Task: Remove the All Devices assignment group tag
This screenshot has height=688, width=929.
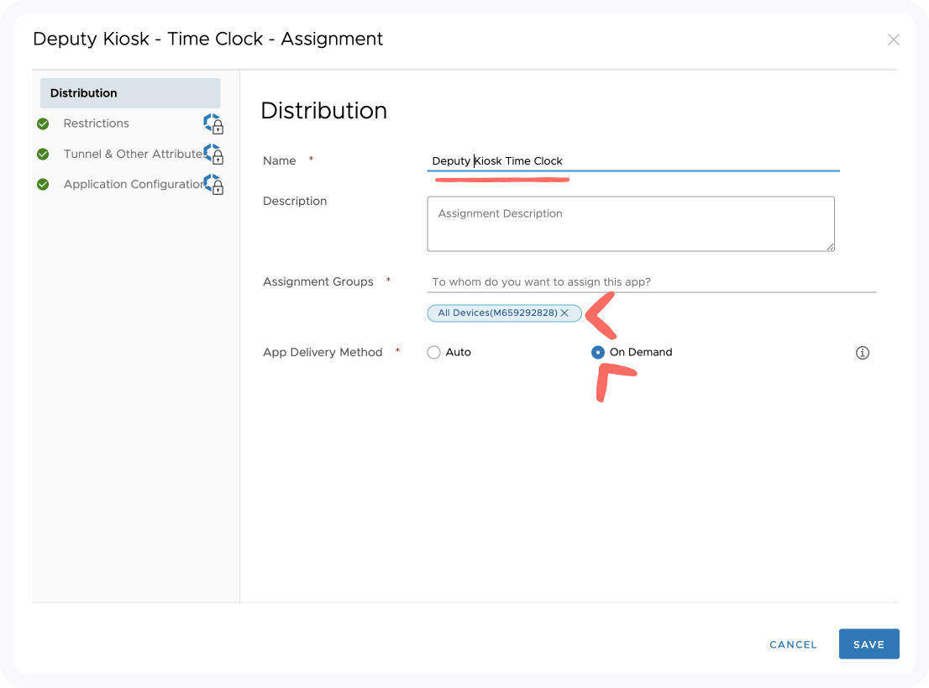Action: point(564,312)
